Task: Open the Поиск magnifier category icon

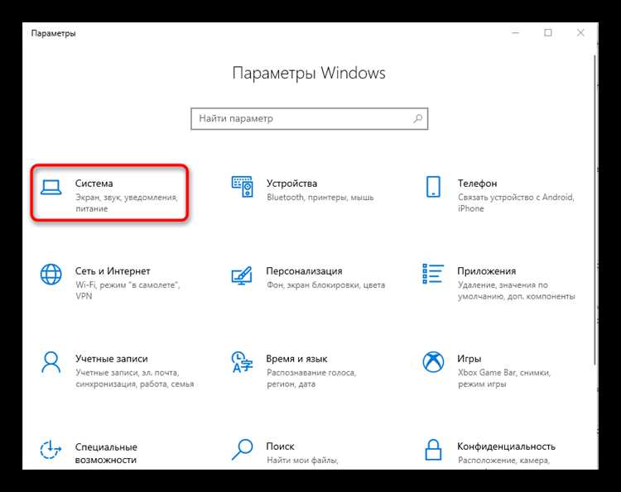Action: pyautogui.click(x=242, y=450)
